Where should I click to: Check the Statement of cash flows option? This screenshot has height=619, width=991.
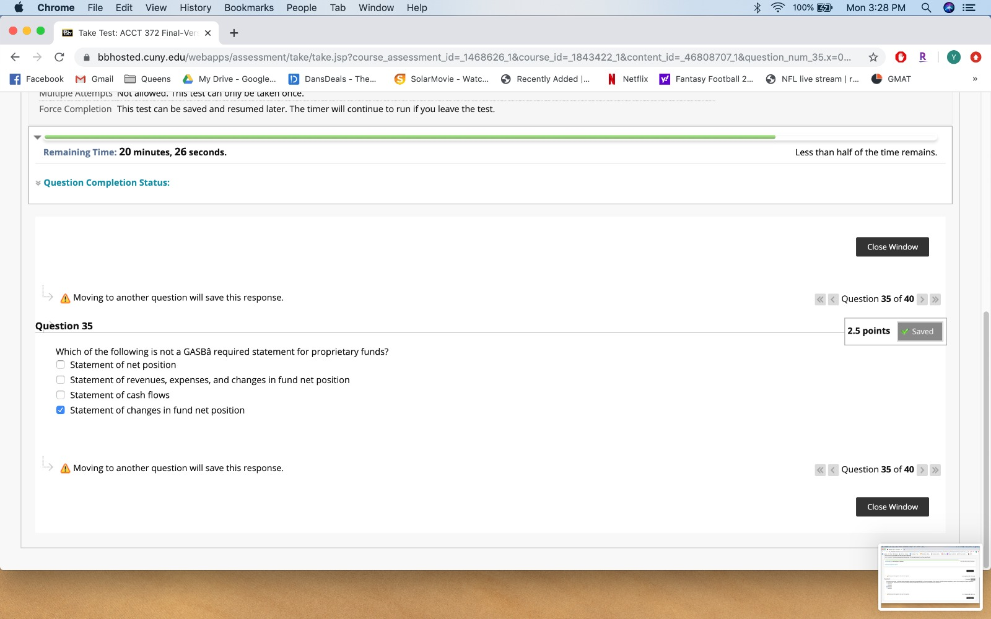[x=60, y=394]
